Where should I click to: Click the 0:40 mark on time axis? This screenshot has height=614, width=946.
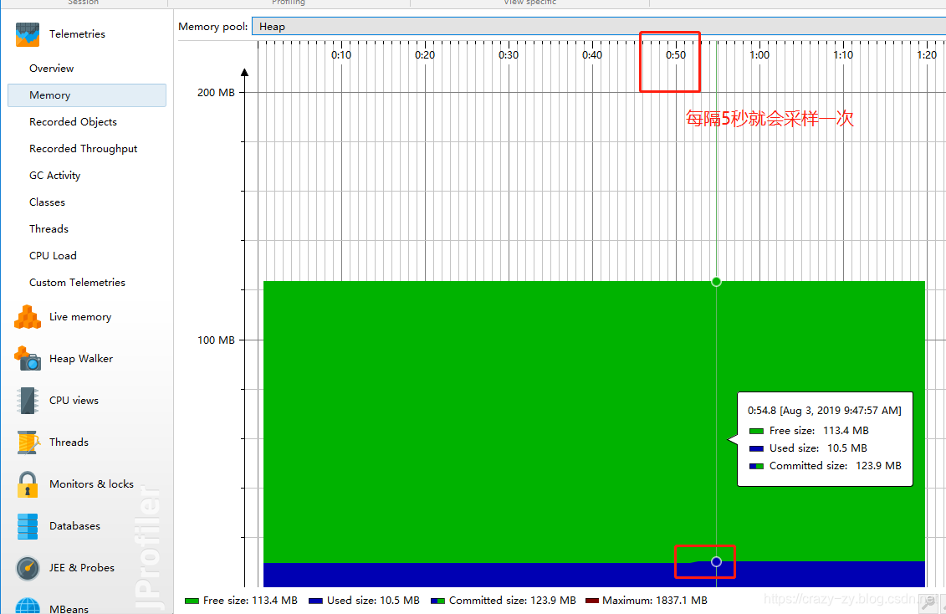[x=592, y=55]
